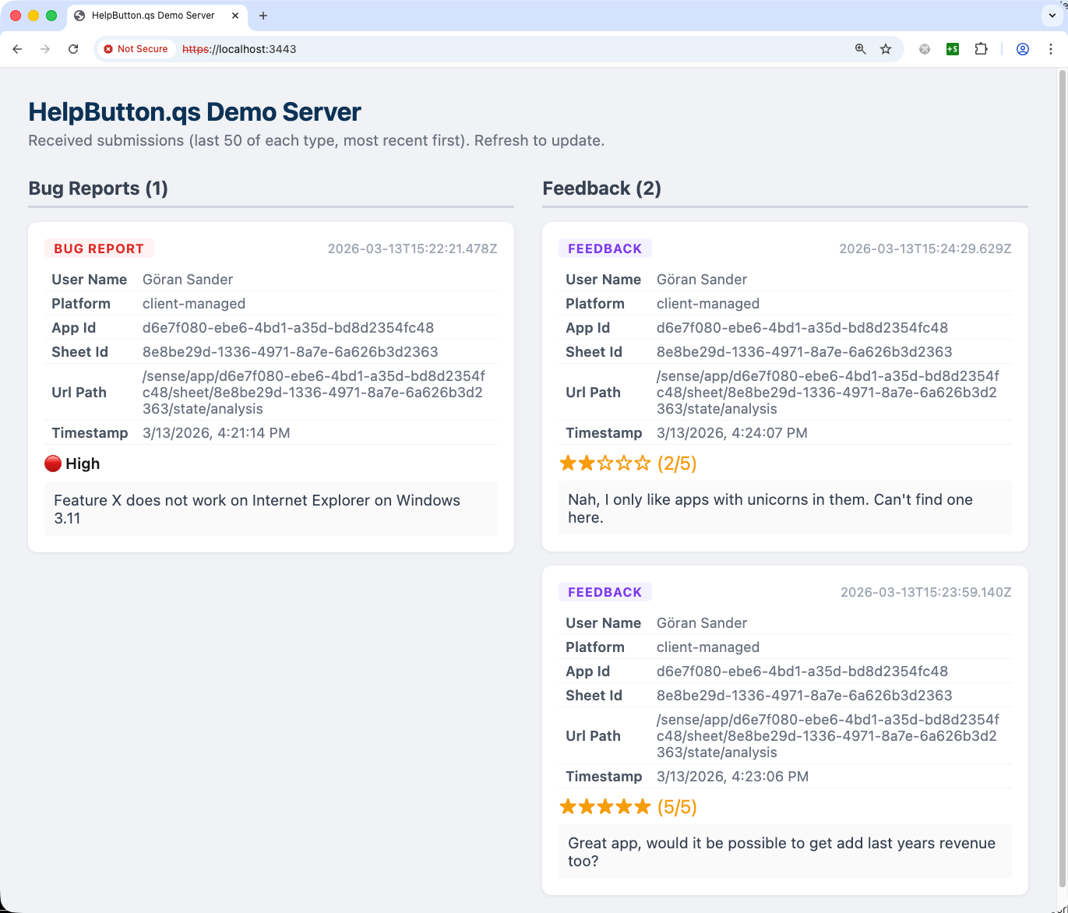Open the Chrome three-dot menu
This screenshot has height=913, width=1068.
pyautogui.click(x=1051, y=48)
